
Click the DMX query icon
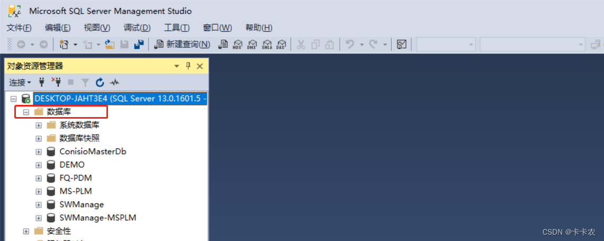[253, 44]
